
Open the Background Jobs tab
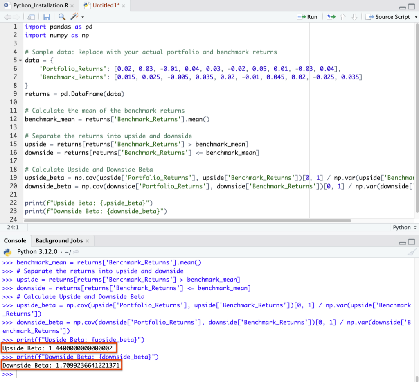click(x=59, y=241)
